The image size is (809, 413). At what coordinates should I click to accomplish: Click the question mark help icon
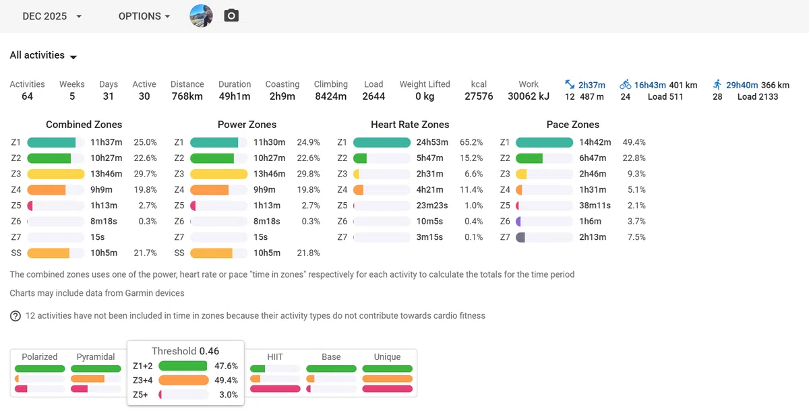point(15,316)
